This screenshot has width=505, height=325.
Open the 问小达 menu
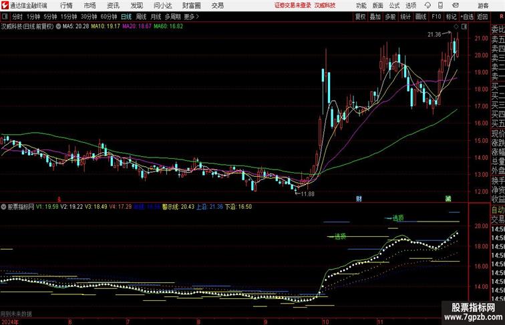(x=162, y=5)
